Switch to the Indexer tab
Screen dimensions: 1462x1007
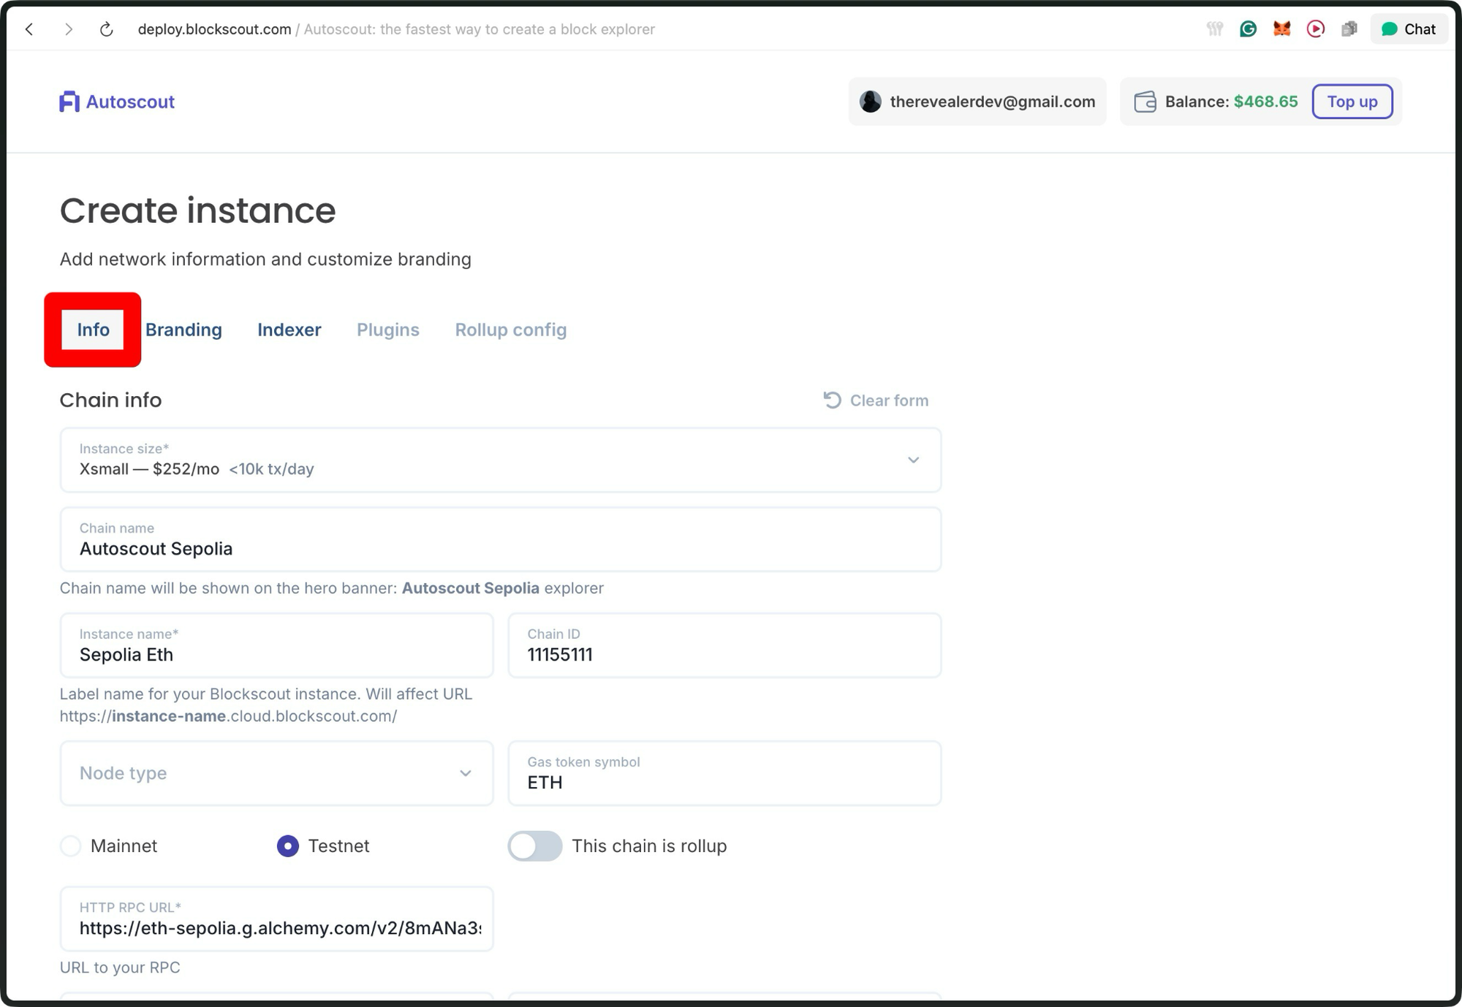[x=289, y=330]
